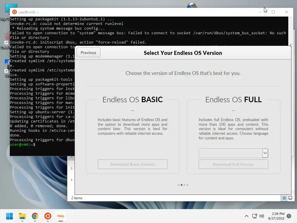The image size is (297, 223).
Task: Click the globe desktop icon behind the terminal
Action: coord(192,5)
